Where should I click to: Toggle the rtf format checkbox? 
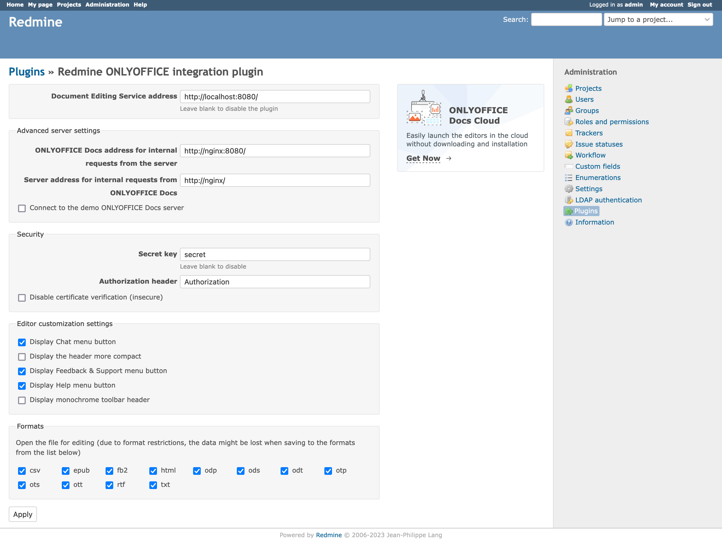109,485
